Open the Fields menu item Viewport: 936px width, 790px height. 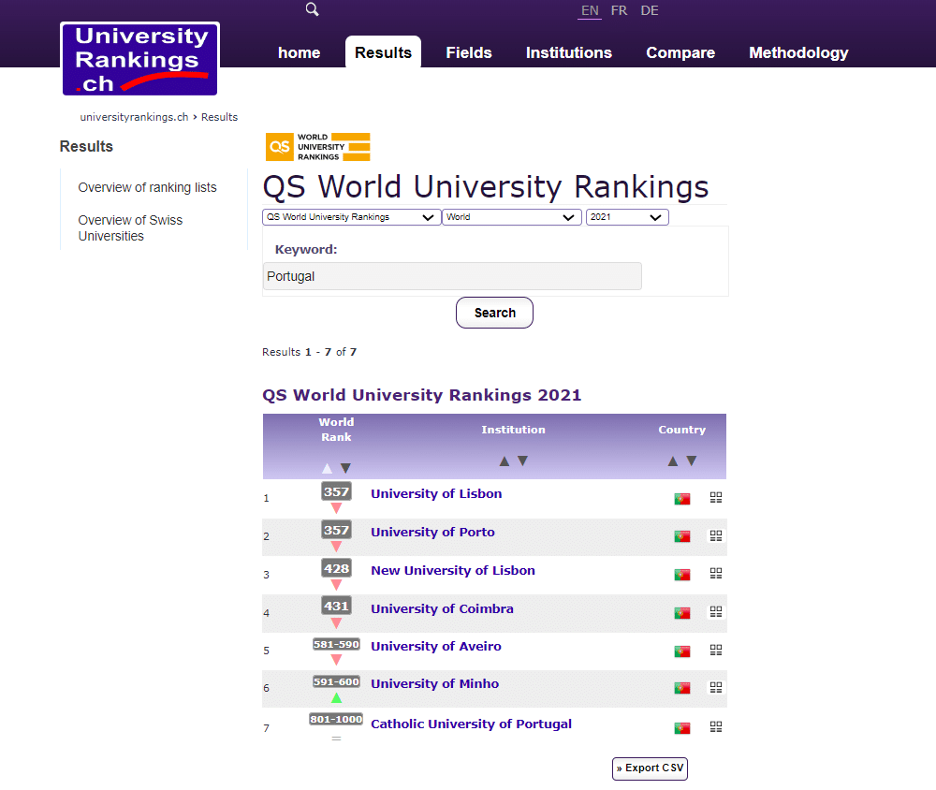pyautogui.click(x=469, y=52)
